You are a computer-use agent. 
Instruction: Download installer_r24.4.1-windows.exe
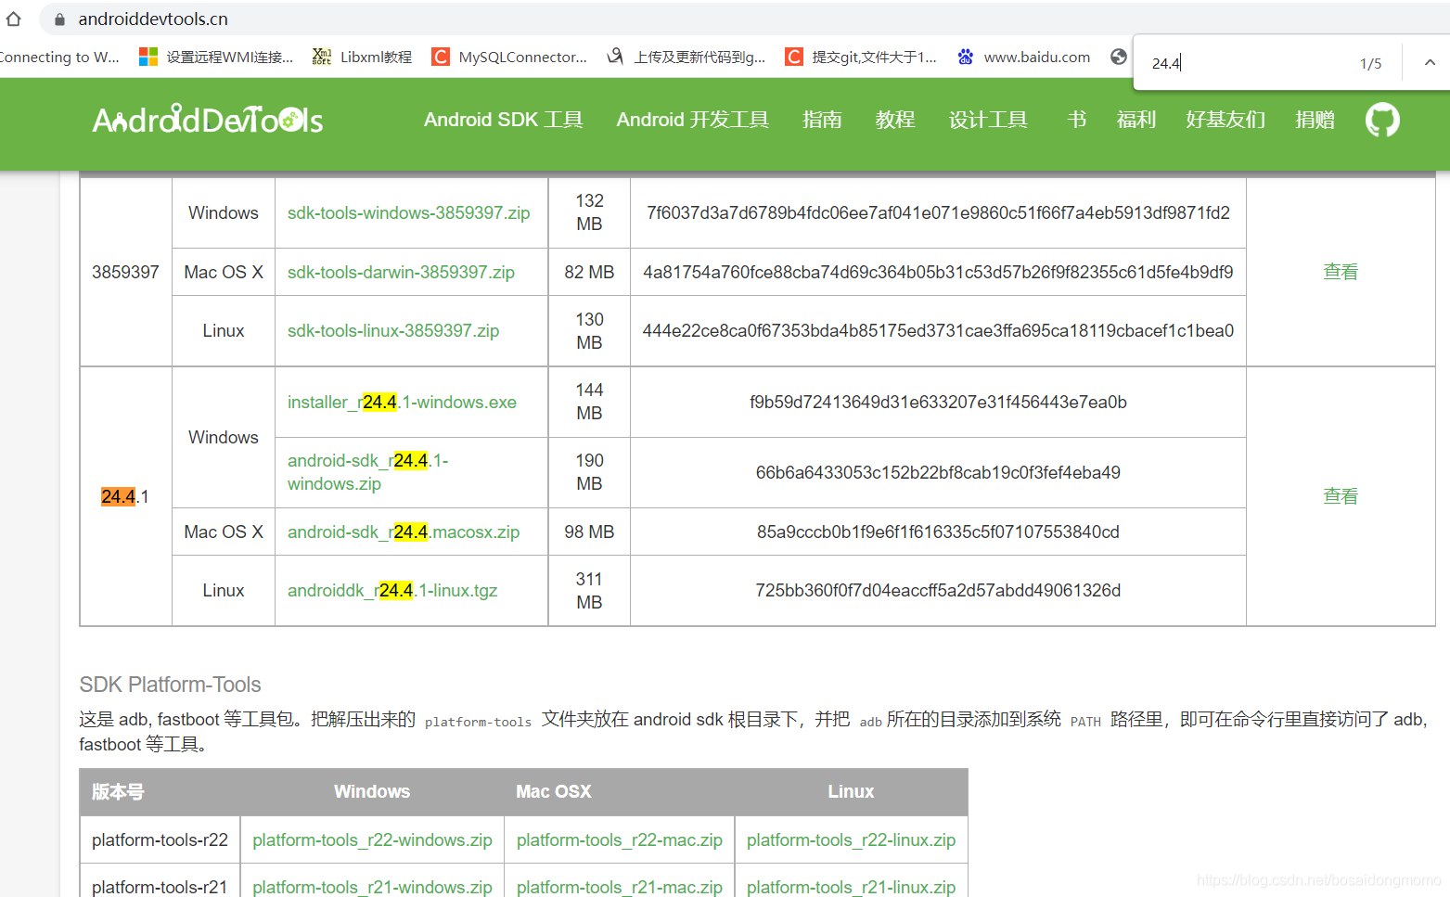tap(402, 402)
